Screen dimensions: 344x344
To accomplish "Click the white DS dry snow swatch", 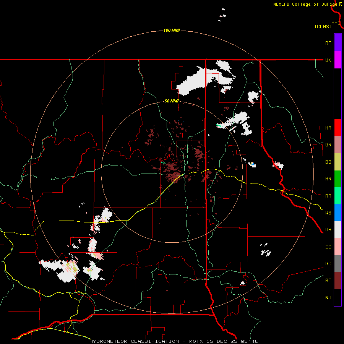I will 338,229.
